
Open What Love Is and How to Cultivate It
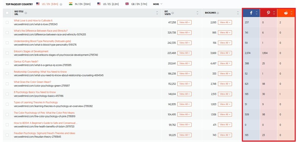click(33, 21)
